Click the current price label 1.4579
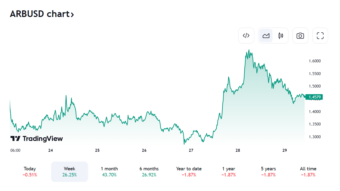The image size is (340, 191). pos(314,97)
